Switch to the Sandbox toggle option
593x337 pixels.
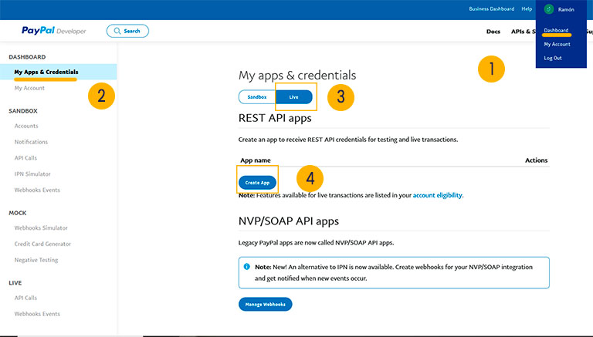pyautogui.click(x=257, y=97)
